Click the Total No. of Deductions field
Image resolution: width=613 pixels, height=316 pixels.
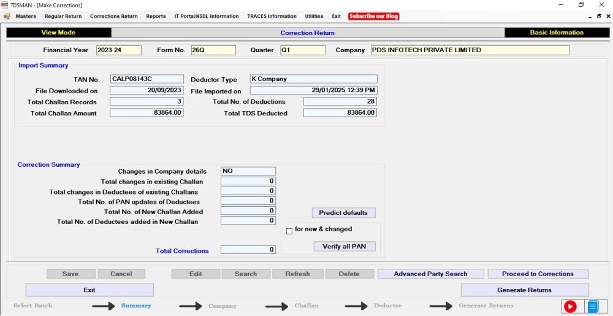coord(340,101)
